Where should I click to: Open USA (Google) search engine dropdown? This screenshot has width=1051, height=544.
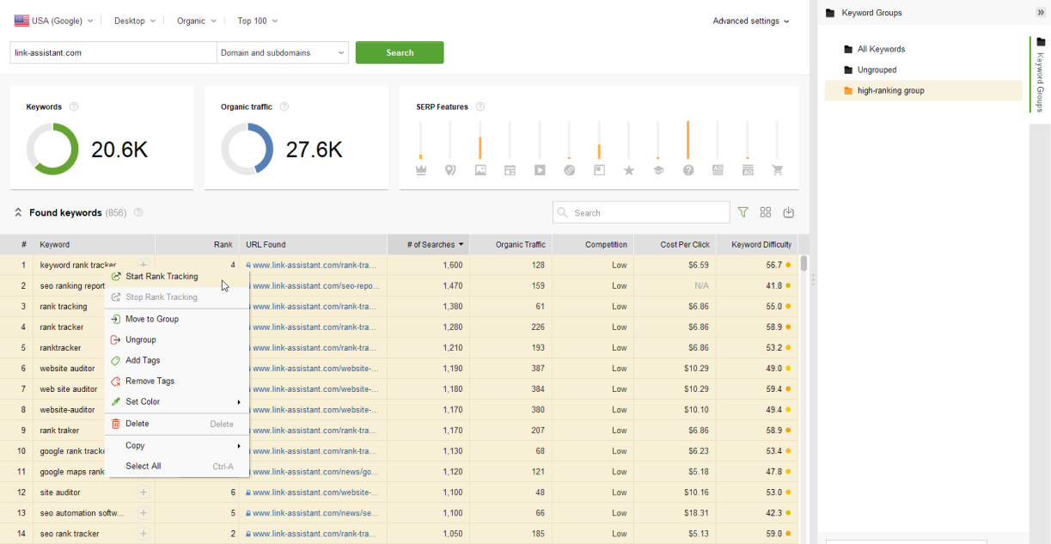coord(54,21)
